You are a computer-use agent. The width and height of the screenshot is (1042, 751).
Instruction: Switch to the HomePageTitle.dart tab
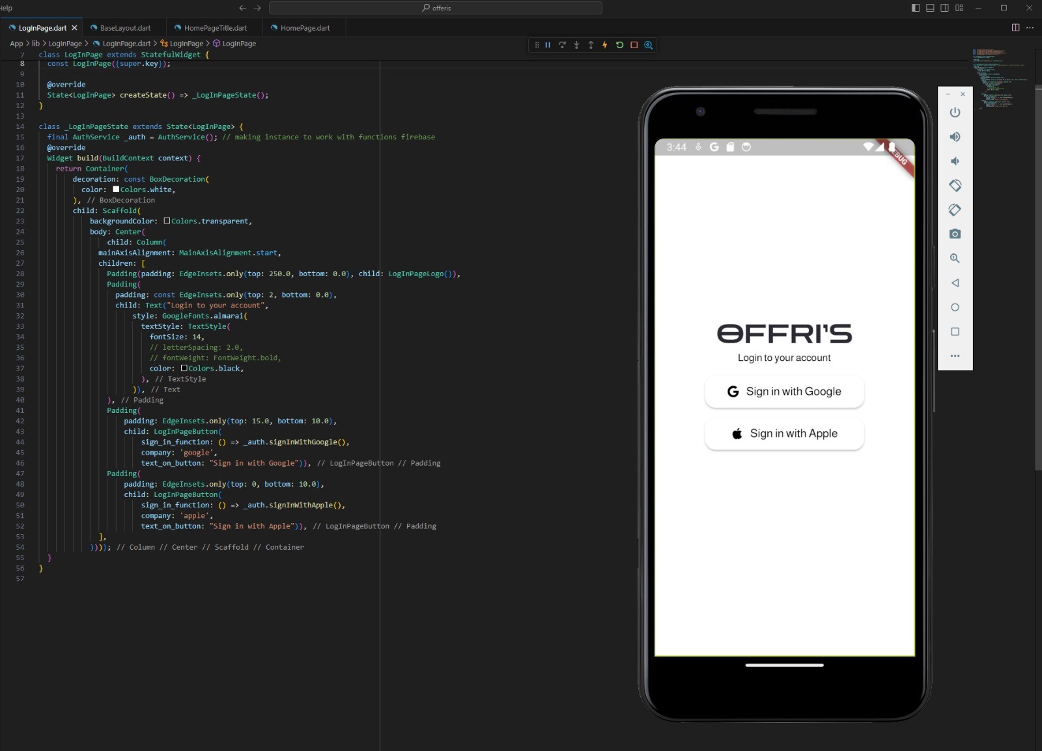(x=216, y=28)
